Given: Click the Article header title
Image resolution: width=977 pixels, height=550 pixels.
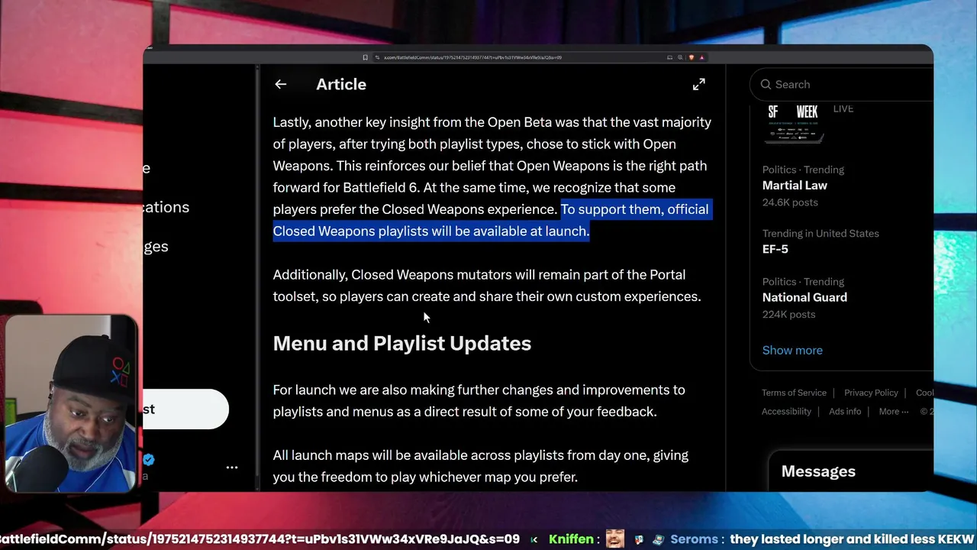Looking at the screenshot, I should (341, 85).
